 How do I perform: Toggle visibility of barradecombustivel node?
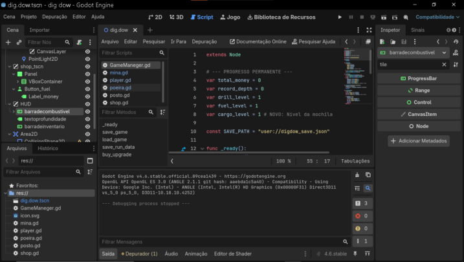click(x=87, y=112)
